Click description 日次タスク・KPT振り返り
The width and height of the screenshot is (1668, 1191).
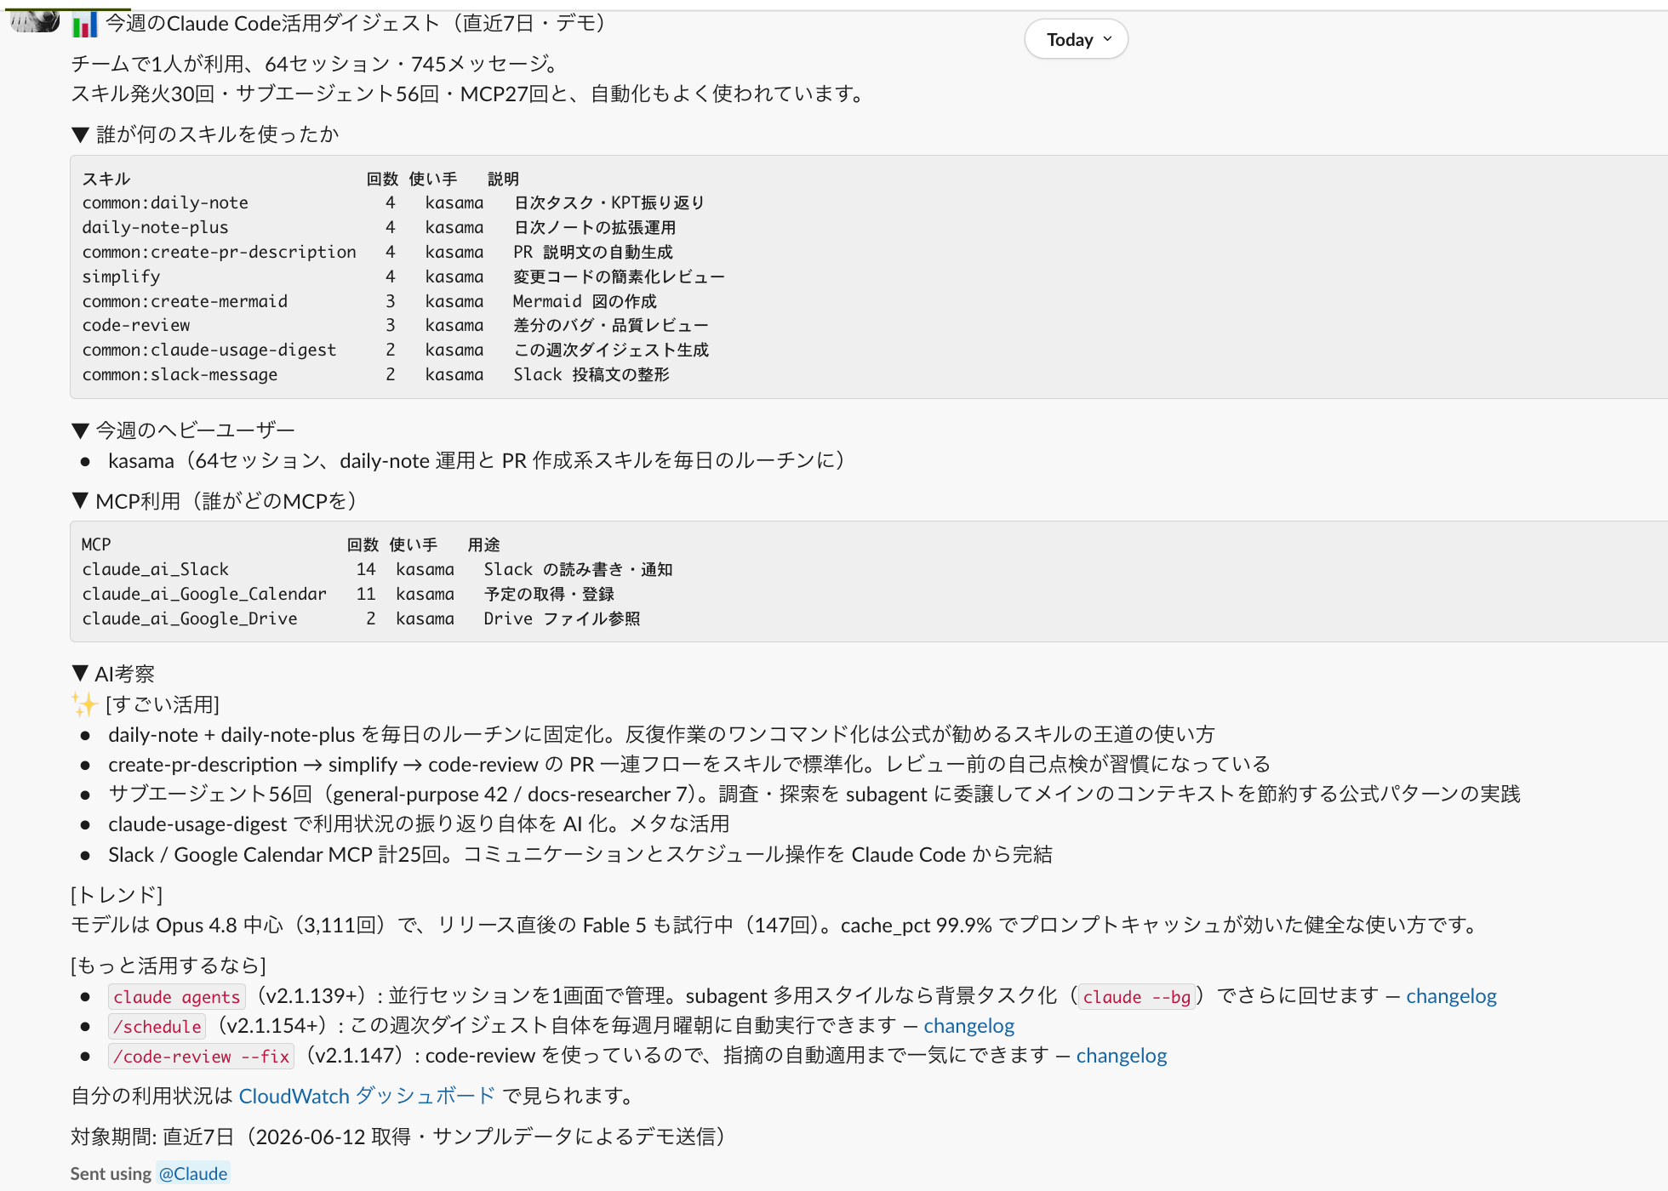point(609,202)
